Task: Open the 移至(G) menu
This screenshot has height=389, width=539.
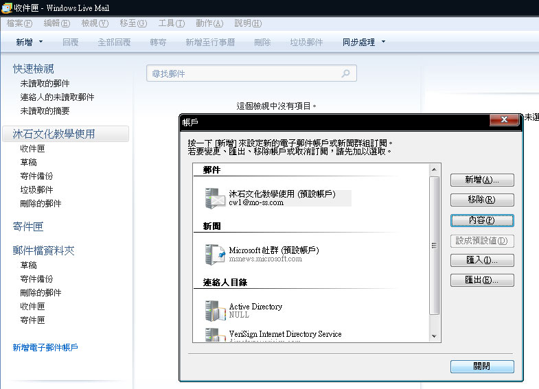Action: (133, 23)
